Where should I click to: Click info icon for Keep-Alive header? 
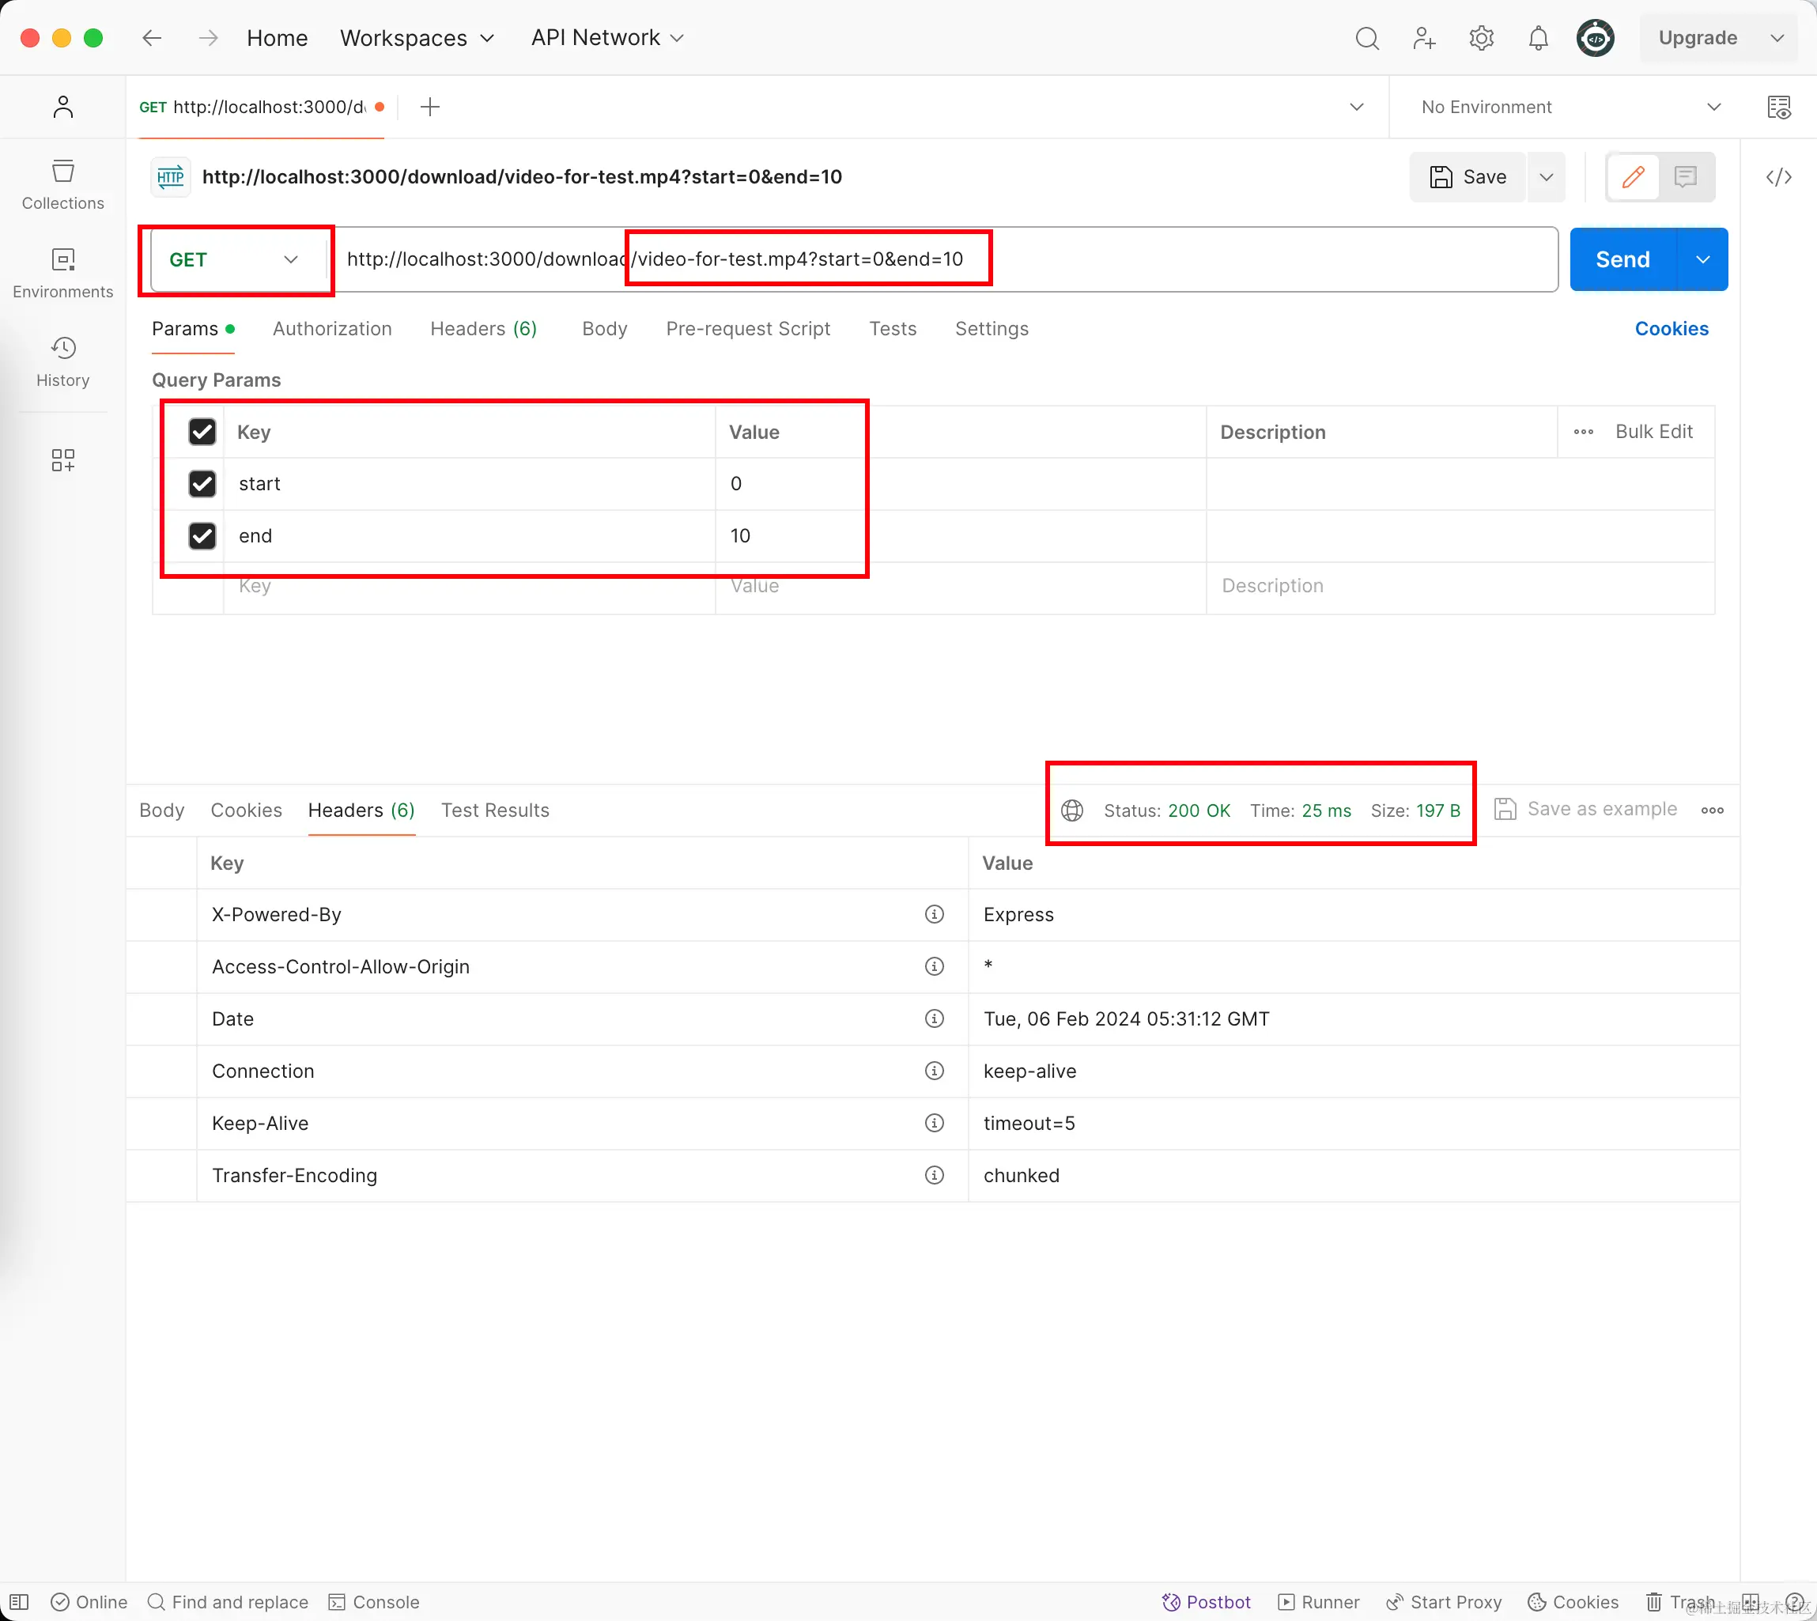point(935,1123)
